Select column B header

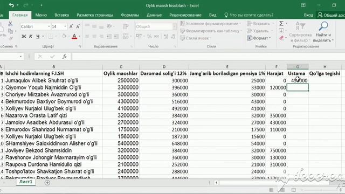tap(53, 66)
